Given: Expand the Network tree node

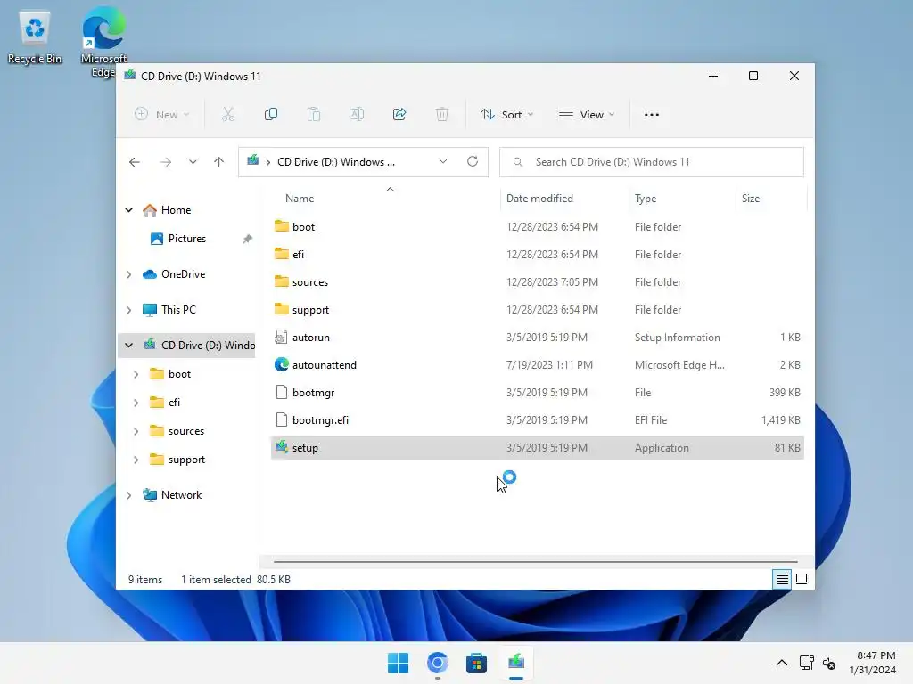Looking at the screenshot, I should coord(128,495).
